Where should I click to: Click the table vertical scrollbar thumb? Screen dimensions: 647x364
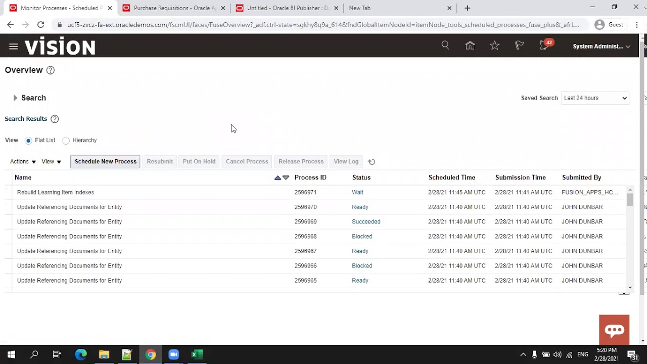[x=630, y=200]
